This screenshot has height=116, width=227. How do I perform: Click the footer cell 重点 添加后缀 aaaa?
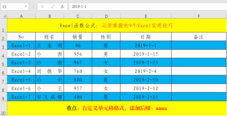coord(117,108)
